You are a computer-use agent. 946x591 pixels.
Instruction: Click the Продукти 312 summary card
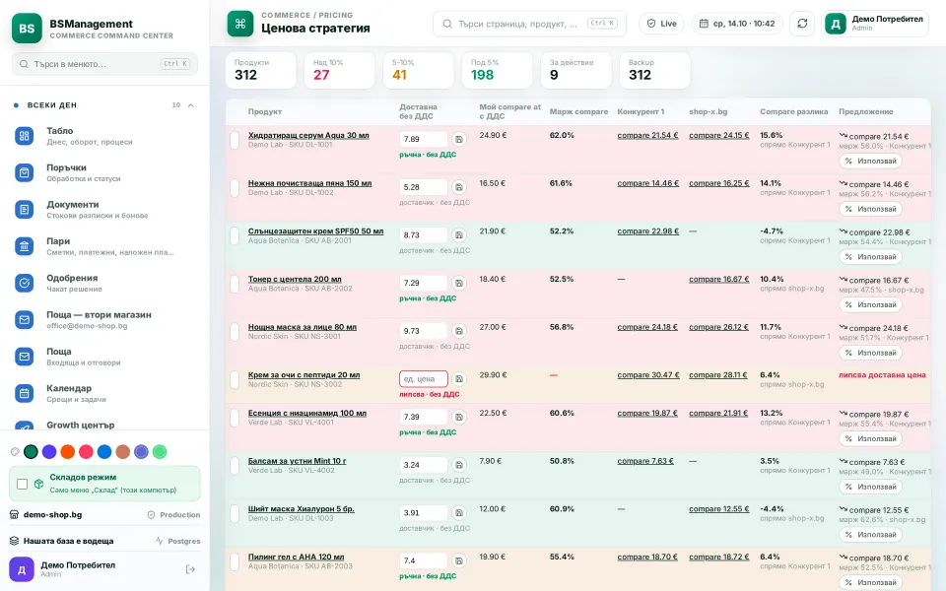[260, 71]
